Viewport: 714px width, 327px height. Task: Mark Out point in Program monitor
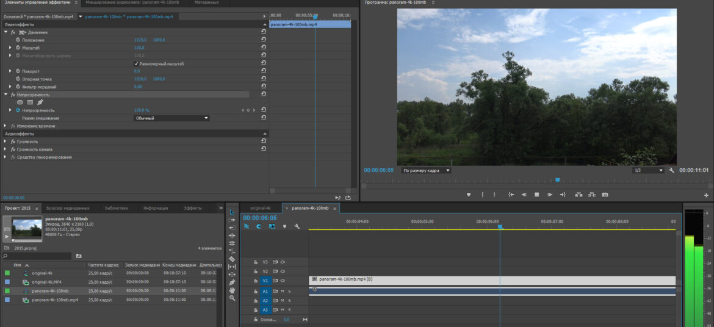point(494,195)
